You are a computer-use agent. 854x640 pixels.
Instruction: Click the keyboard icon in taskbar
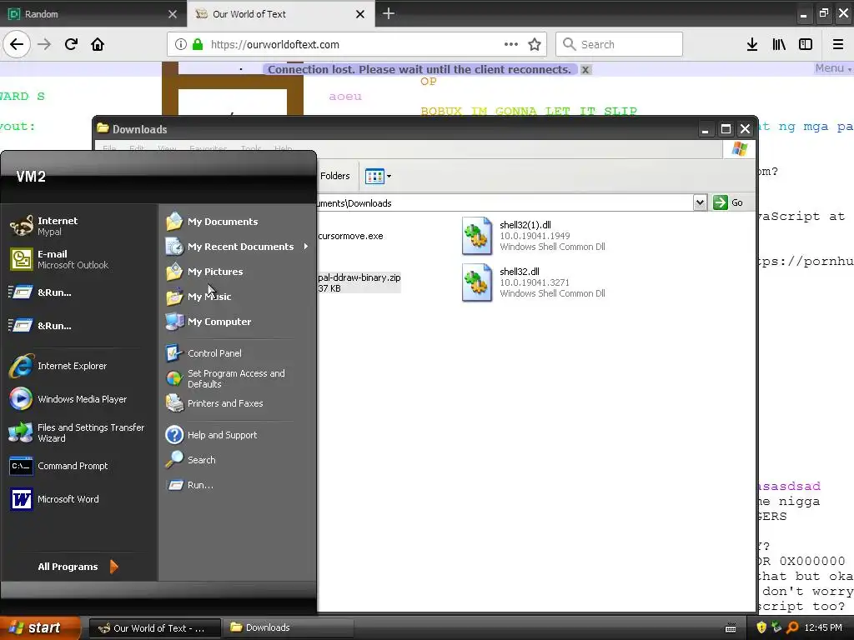point(731,628)
